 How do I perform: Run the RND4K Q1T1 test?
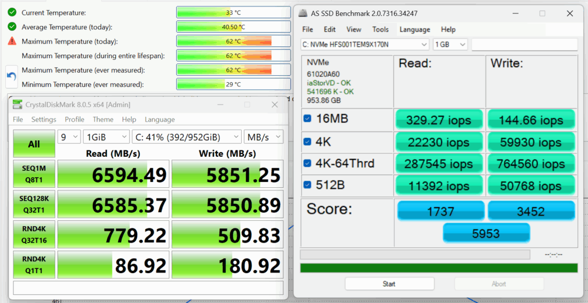click(x=34, y=265)
